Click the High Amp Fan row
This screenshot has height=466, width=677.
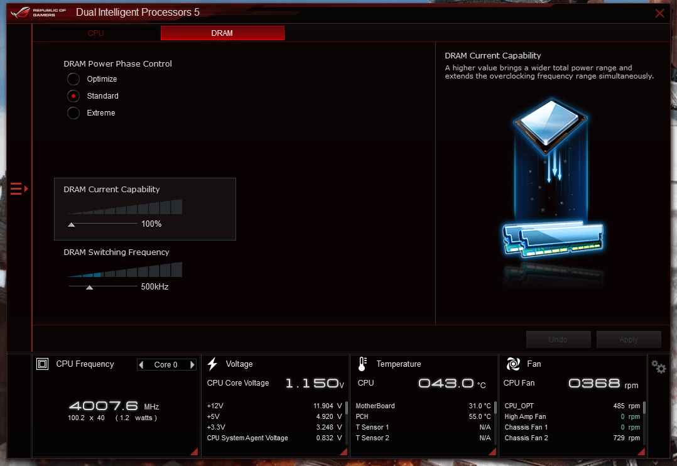[572, 417]
